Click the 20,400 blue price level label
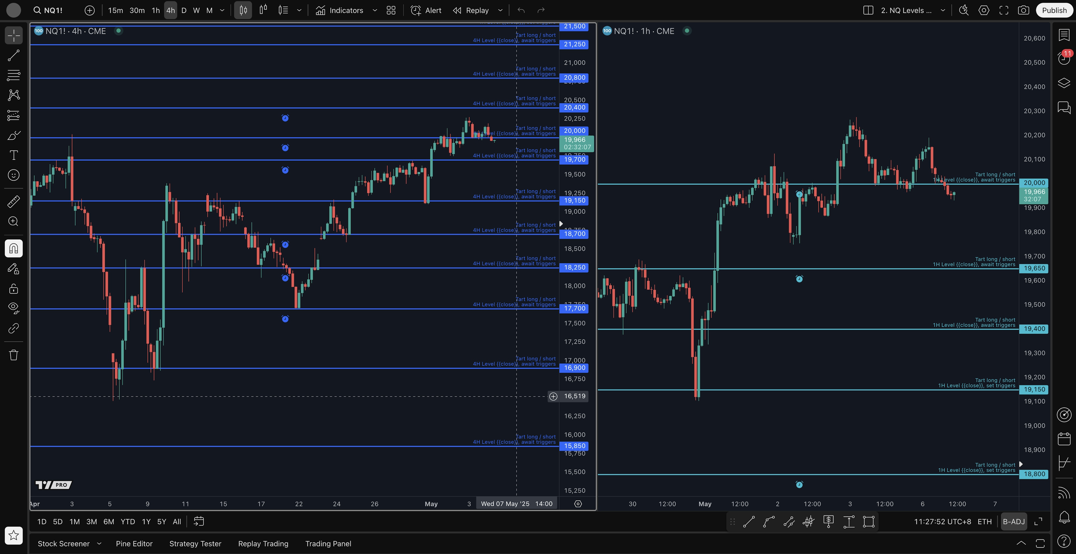This screenshot has width=1076, height=554. point(574,107)
